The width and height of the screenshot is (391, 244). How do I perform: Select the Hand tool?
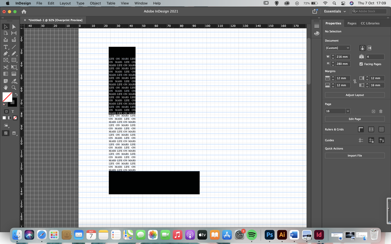point(5,88)
